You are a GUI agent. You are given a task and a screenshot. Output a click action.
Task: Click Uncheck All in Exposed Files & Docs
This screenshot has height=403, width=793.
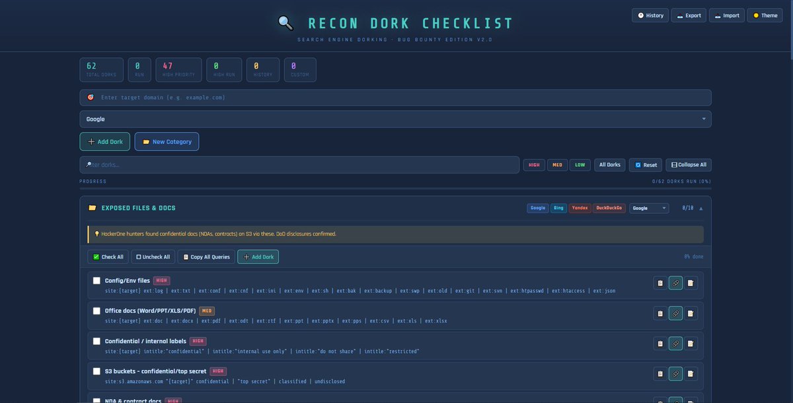pos(153,257)
